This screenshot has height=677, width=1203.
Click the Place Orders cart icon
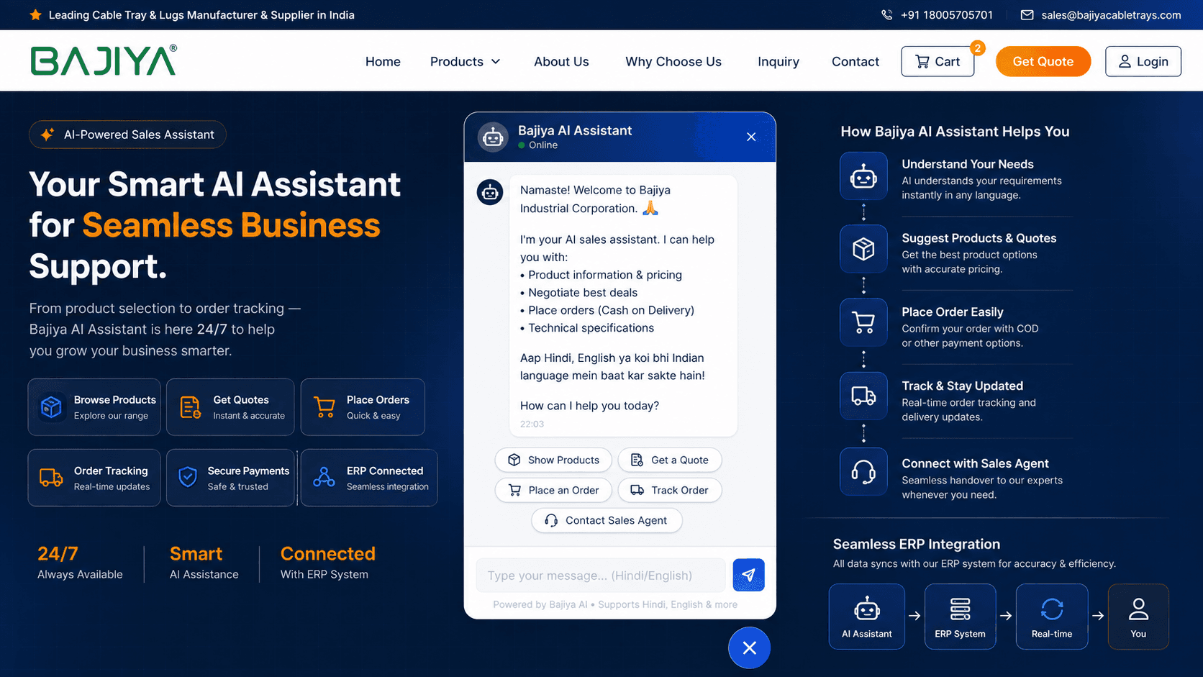coord(324,407)
